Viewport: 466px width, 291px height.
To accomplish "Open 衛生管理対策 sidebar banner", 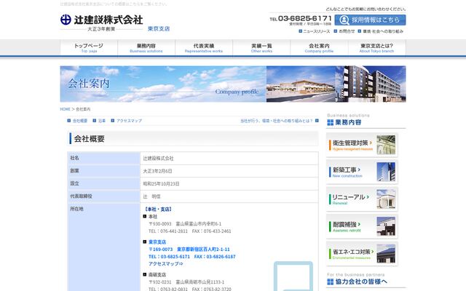I will 362,145.
